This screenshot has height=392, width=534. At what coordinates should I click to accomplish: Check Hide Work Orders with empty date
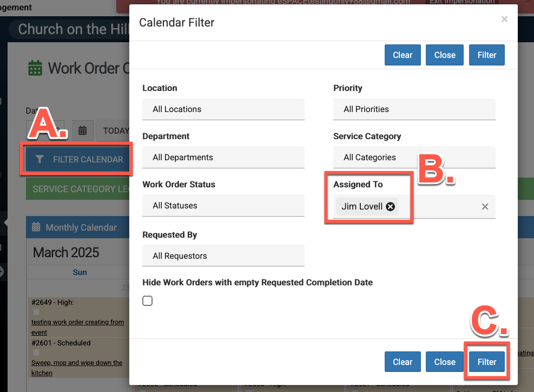[147, 301]
